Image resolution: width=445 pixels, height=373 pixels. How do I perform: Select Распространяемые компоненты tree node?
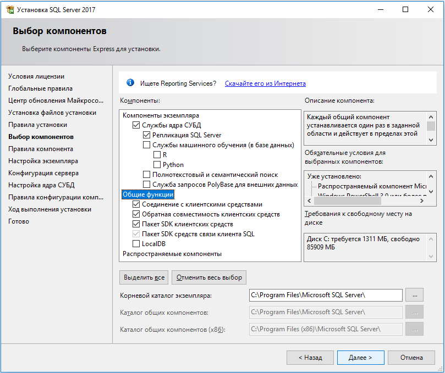172,254
